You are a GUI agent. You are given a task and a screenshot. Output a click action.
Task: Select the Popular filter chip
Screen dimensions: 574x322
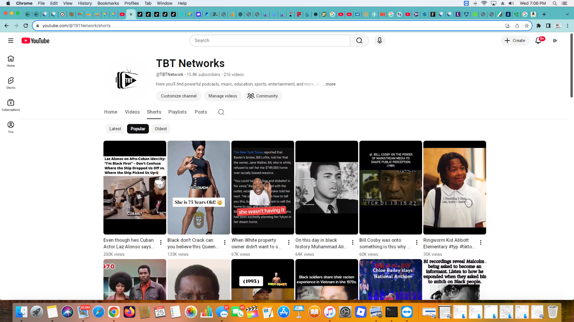138,129
